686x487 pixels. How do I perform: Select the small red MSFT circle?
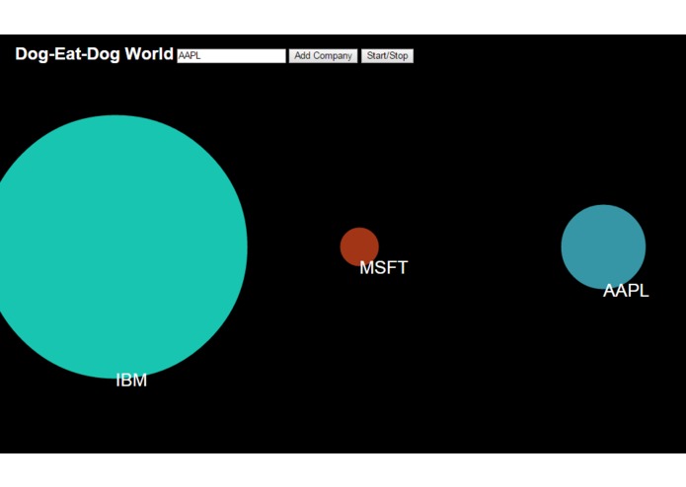359,246
